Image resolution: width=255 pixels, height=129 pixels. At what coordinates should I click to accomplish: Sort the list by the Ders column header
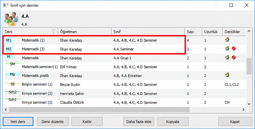(x=30, y=32)
